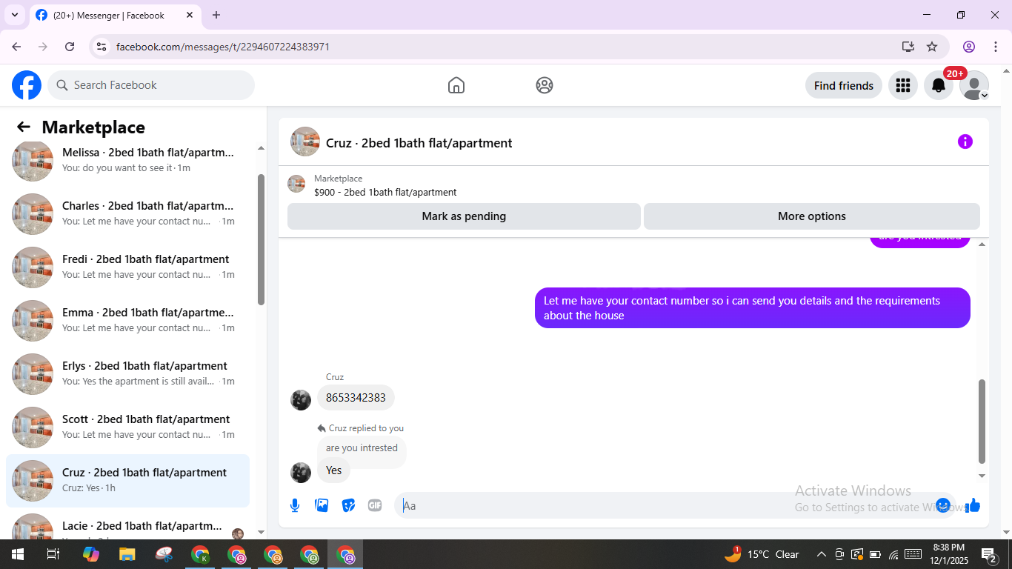Open the weather widget 15°C Clear
This screenshot has width=1012, height=569.
click(762, 554)
